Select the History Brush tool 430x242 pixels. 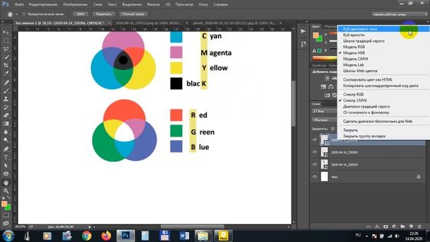[6, 107]
